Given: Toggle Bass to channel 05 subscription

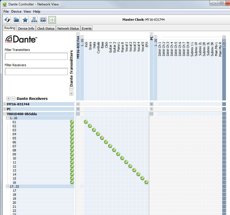Looking at the screenshot, I should pyautogui.click(x=102, y=138).
